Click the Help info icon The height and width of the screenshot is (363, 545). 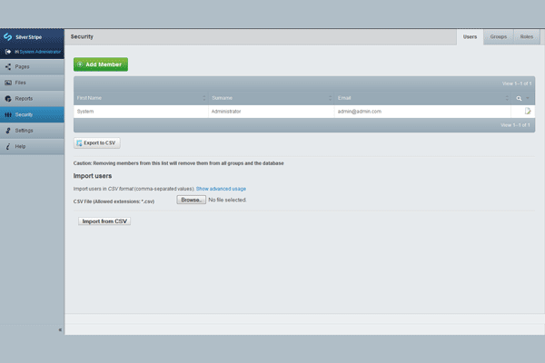tap(8, 147)
